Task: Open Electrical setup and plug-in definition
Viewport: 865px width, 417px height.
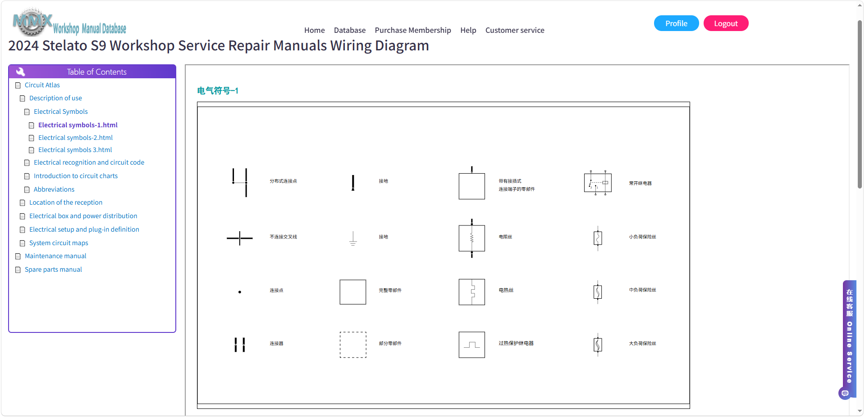Action: coord(84,229)
